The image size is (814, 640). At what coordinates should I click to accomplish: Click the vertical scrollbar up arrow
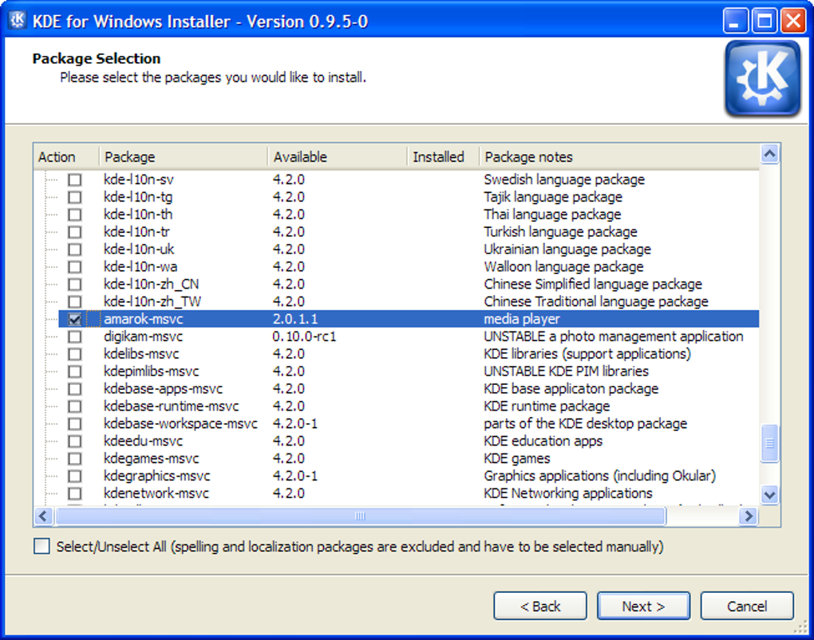pyautogui.click(x=770, y=154)
